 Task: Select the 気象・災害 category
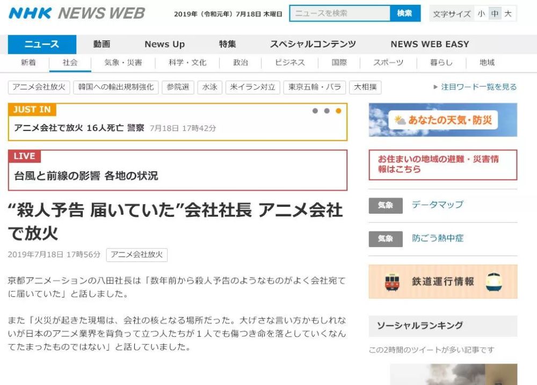tap(124, 63)
